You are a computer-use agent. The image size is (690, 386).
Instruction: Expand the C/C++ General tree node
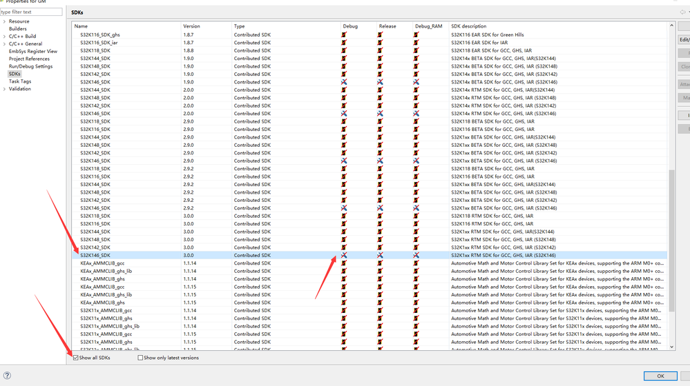[4, 43]
